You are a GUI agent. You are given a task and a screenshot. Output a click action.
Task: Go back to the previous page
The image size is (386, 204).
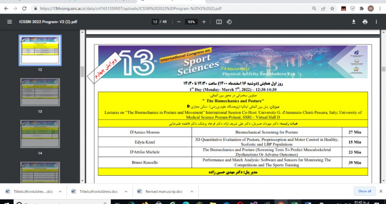[x=6, y=8]
